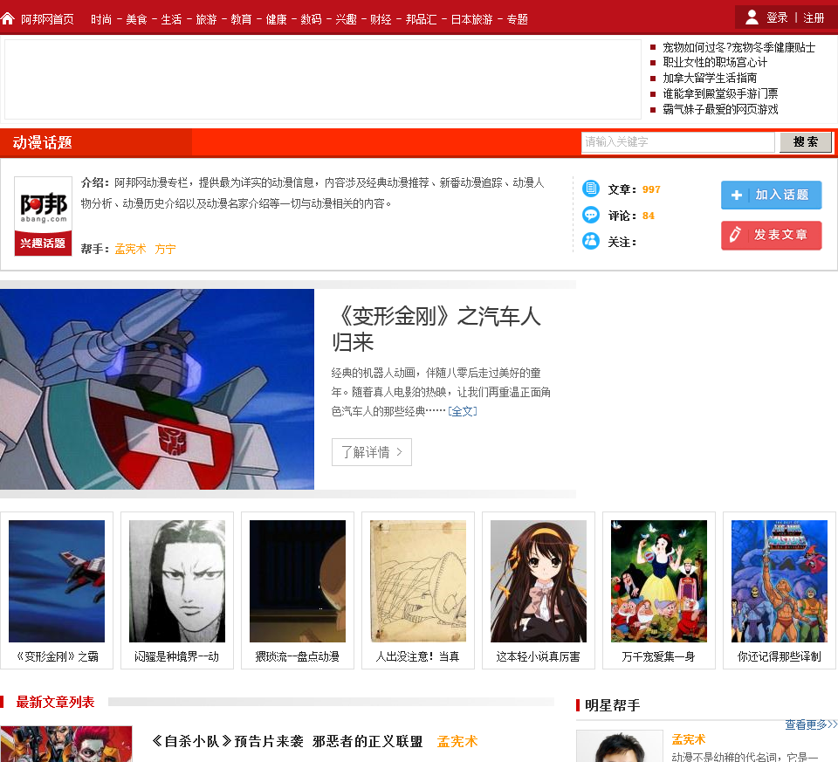Click the 发表文章 button

771,235
